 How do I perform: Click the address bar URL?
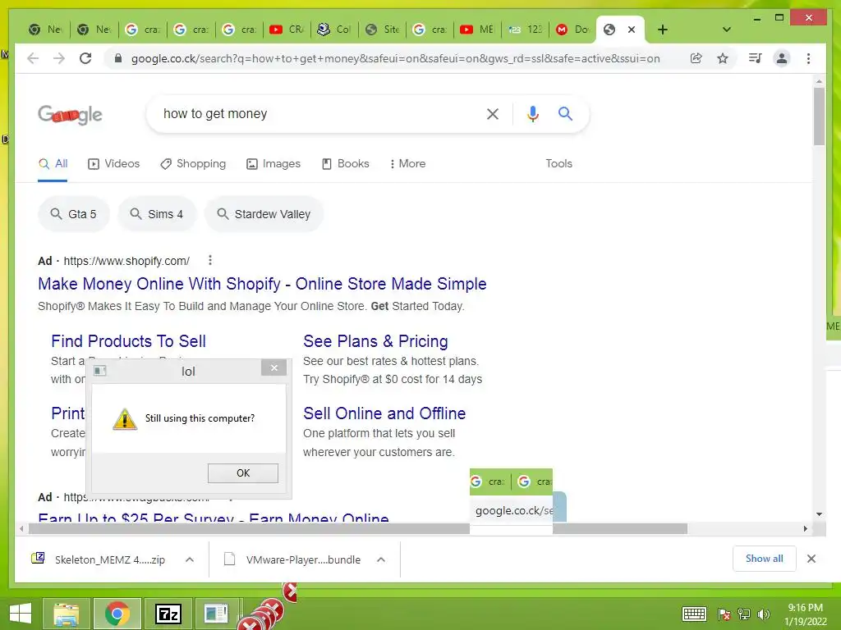click(395, 58)
